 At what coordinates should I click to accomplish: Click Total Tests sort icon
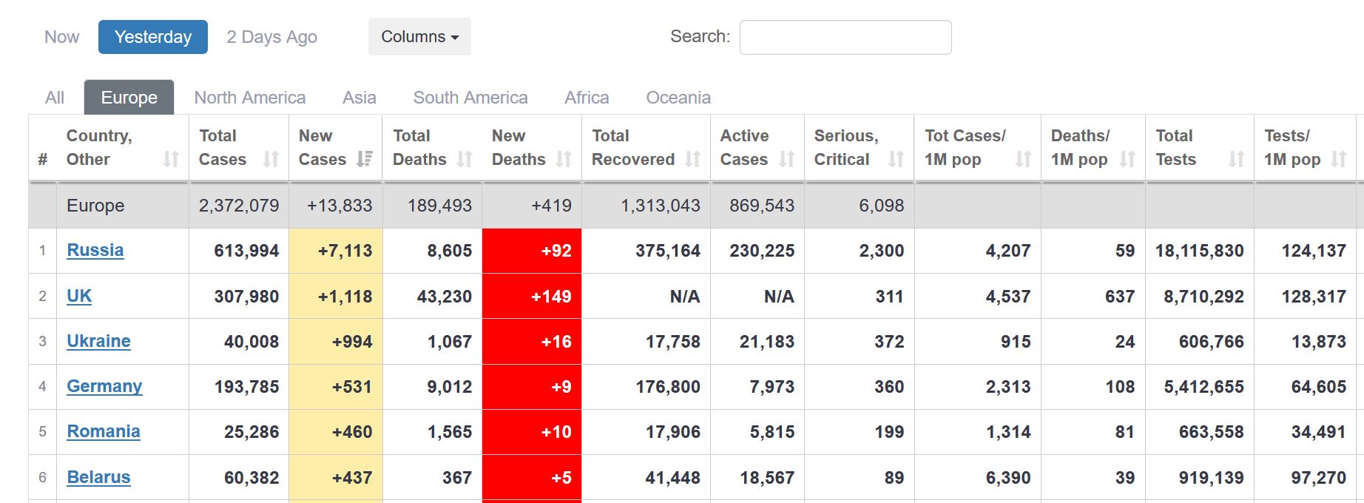point(1236,159)
